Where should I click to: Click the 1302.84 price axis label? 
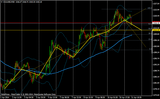pyautogui.click(x=156, y=46)
